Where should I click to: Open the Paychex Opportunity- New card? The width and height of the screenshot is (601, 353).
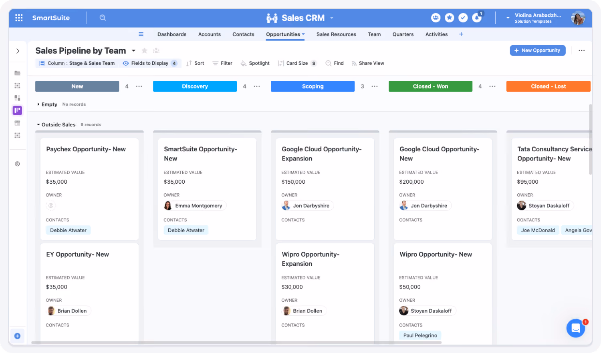pyautogui.click(x=89, y=189)
